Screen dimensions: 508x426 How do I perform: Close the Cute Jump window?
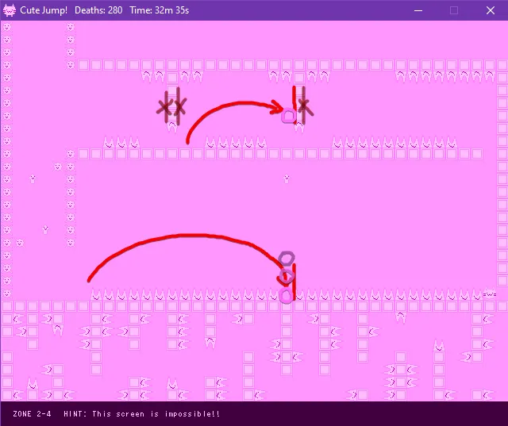coord(491,10)
